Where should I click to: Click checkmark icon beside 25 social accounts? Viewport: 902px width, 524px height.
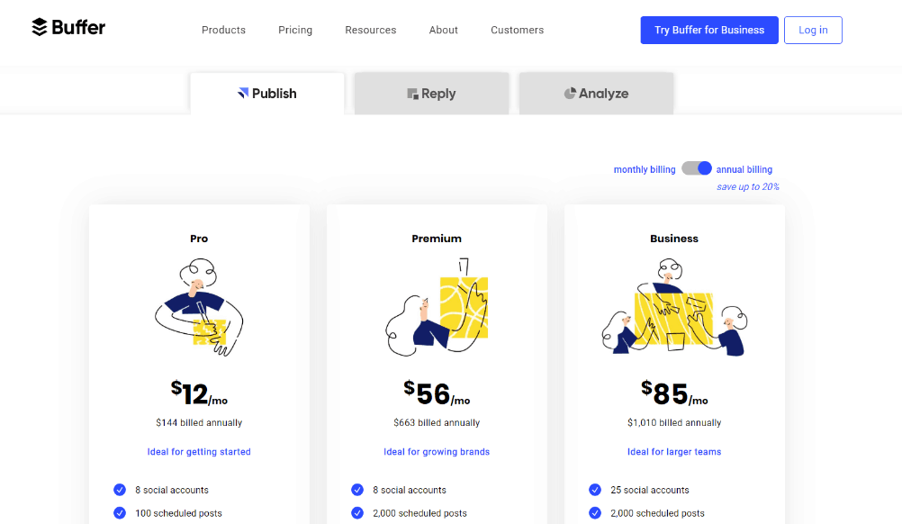[x=595, y=490]
